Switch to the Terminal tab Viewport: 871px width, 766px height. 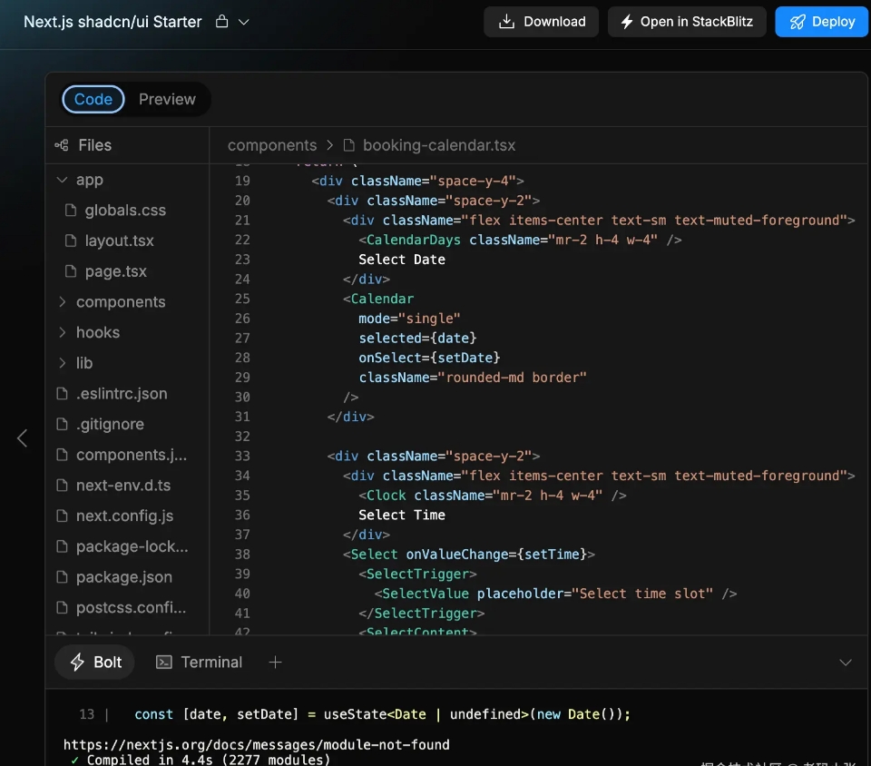(x=200, y=663)
